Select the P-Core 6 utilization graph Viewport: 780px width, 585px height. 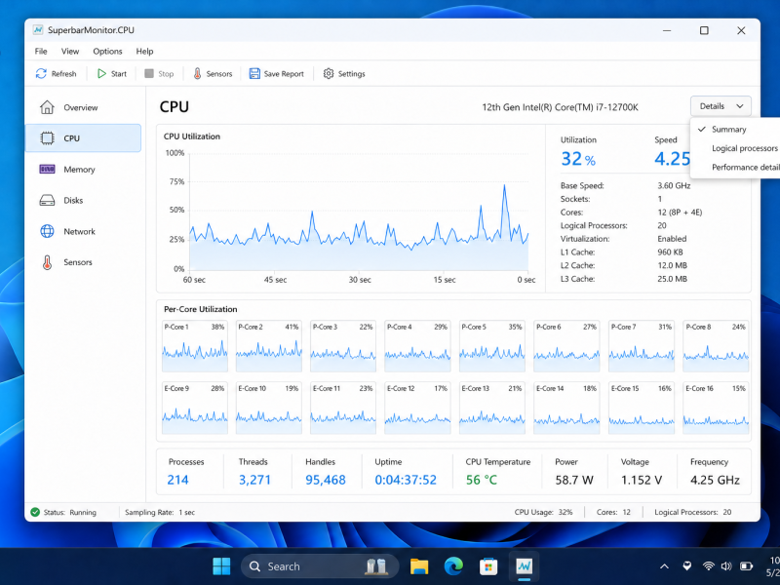pos(566,346)
